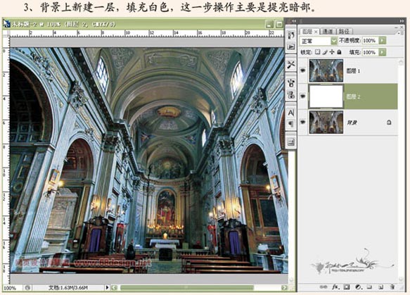Click the horizontal ruler at top
This screenshot has width=410, height=295.
click(146, 33)
